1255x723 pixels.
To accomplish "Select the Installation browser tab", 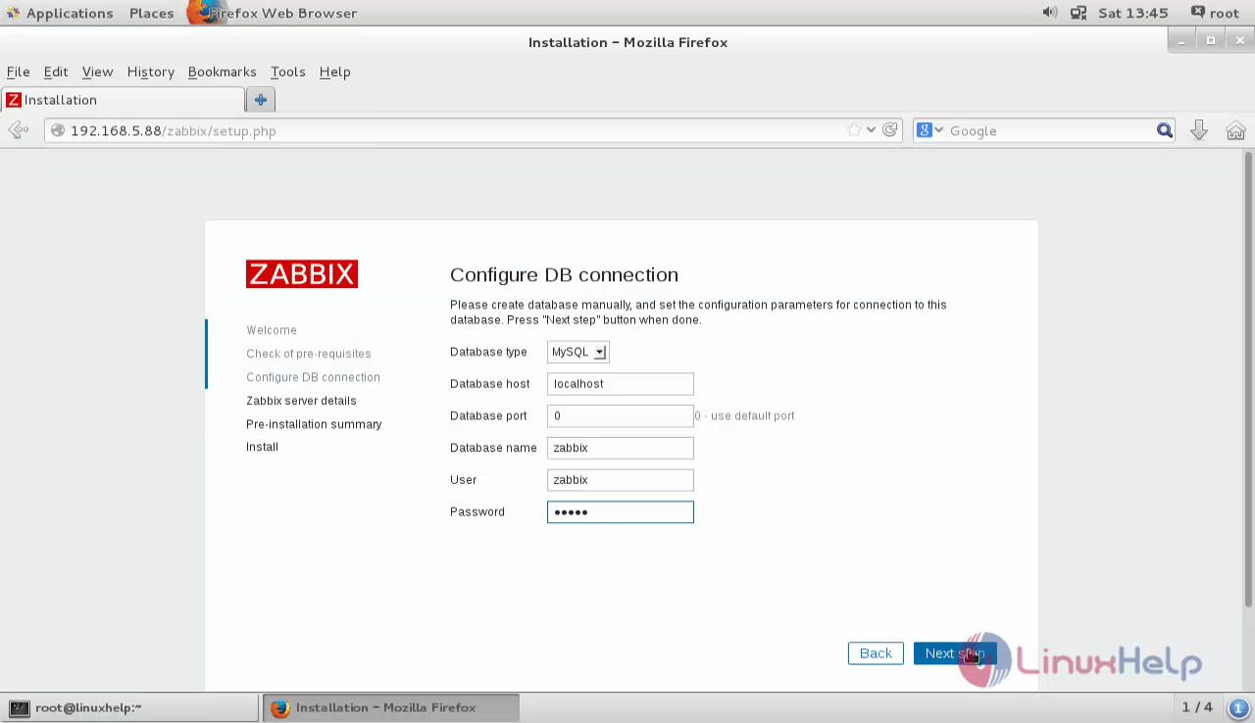I will coord(123,100).
